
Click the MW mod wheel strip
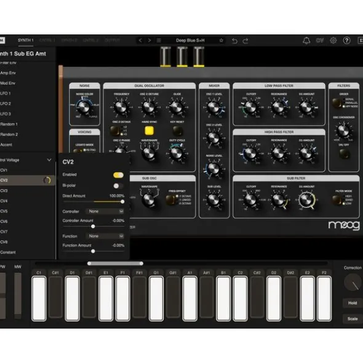coord(18,296)
